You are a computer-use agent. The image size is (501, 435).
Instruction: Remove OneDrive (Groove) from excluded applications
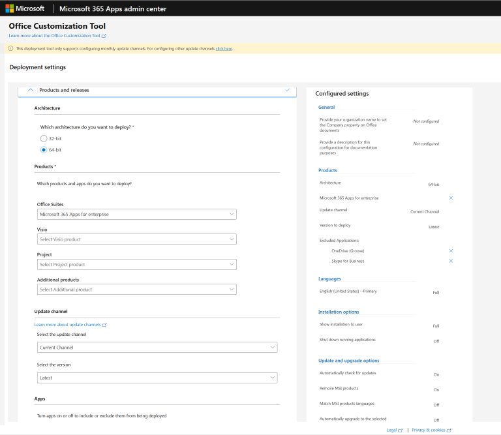[451, 250]
